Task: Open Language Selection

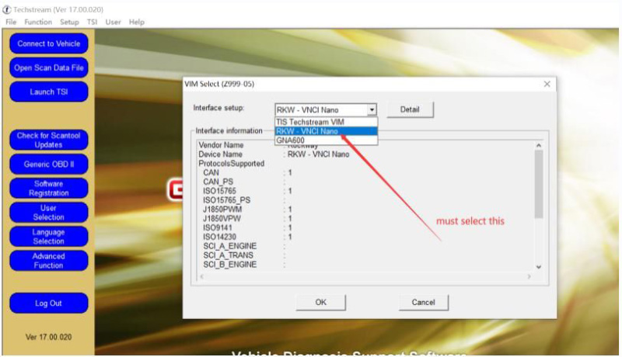Action: point(49,237)
